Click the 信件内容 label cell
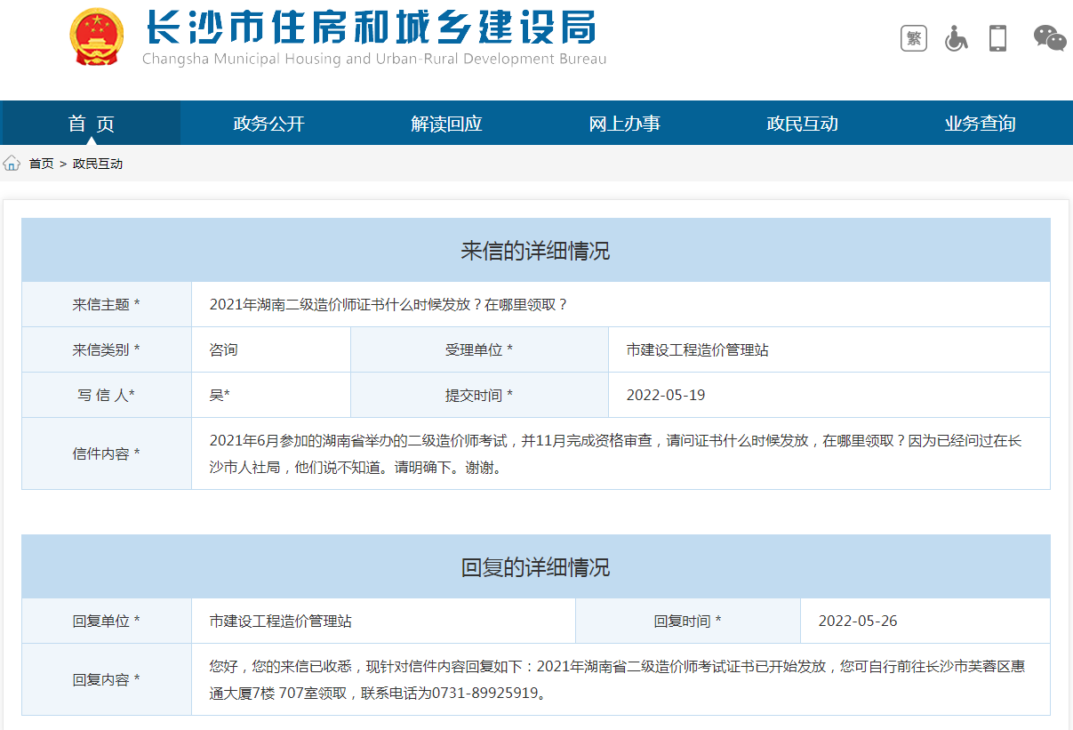 (107, 453)
